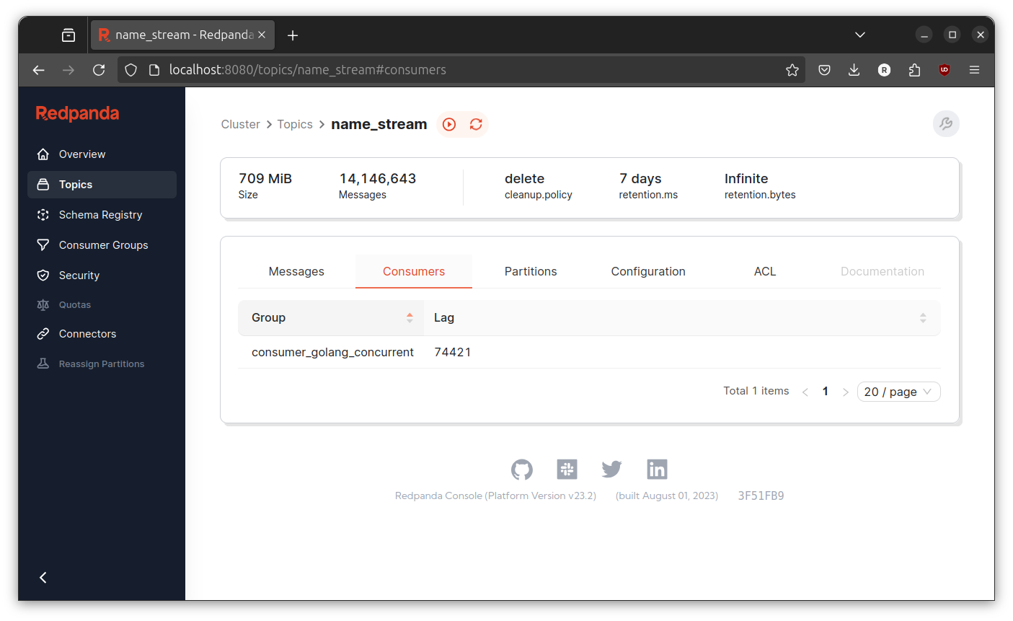Click the delete cleanup.policy value

tap(538, 185)
